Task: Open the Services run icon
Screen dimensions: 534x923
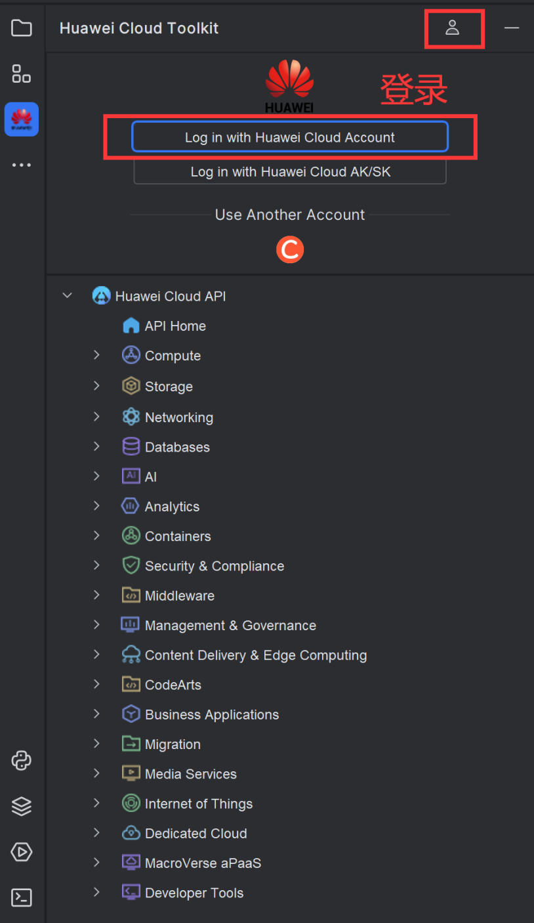Action: coord(22,851)
